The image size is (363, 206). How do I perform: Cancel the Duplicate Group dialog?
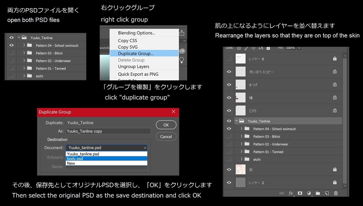coord(166,136)
